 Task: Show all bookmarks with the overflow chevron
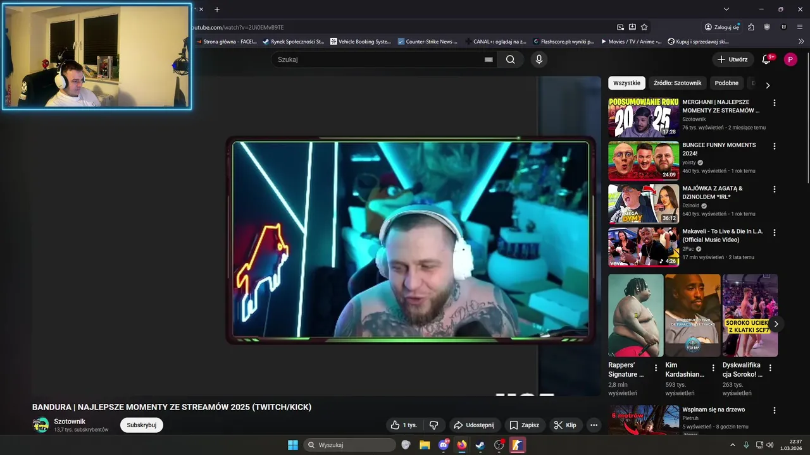[801, 42]
